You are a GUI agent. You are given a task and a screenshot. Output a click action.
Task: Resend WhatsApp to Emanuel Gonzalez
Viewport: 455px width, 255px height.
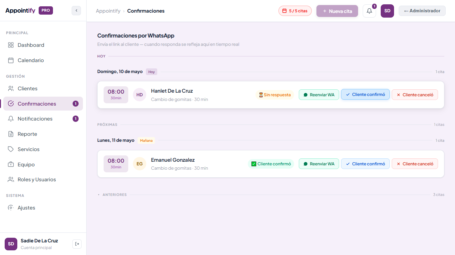point(319,164)
